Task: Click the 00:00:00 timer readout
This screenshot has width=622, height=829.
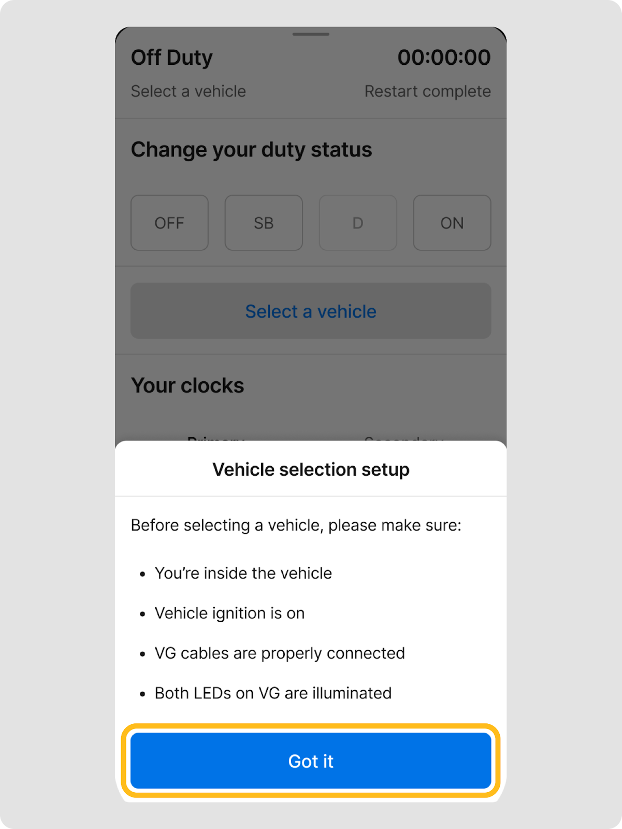Action: click(444, 58)
